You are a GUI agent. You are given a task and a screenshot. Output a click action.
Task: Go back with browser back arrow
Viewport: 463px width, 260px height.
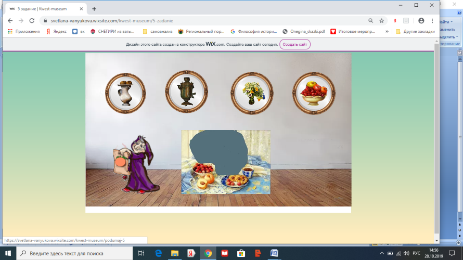pyautogui.click(x=10, y=21)
